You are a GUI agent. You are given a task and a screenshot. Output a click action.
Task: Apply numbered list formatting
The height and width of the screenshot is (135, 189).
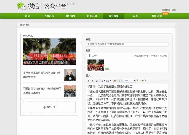click(x=102, y=81)
